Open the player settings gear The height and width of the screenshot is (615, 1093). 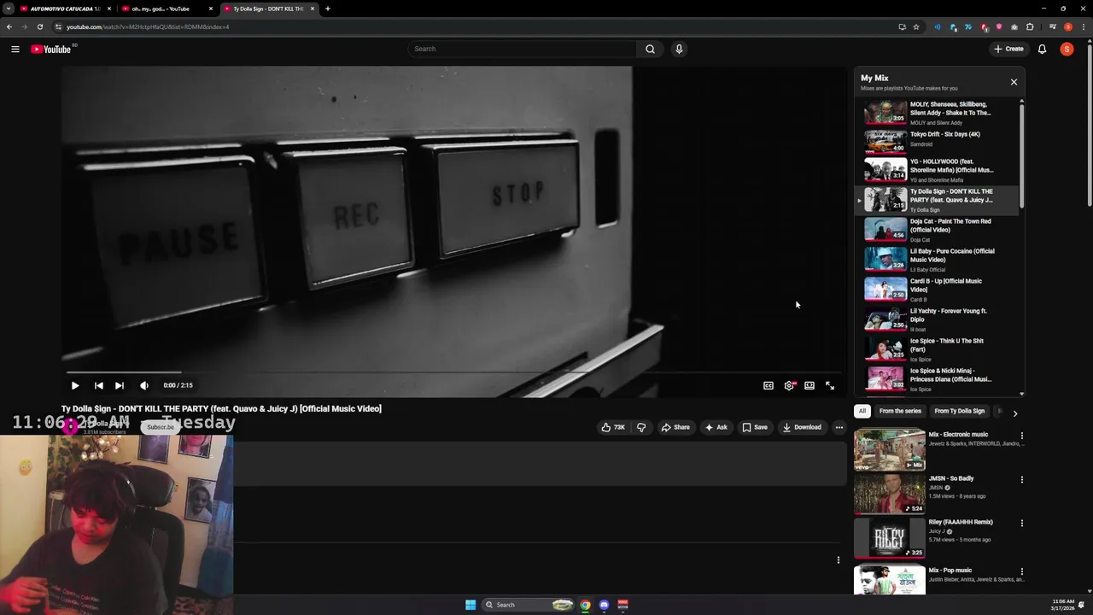(x=789, y=385)
